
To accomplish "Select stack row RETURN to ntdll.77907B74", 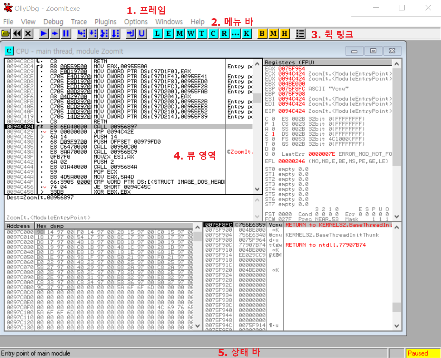I will click(x=298, y=245).
